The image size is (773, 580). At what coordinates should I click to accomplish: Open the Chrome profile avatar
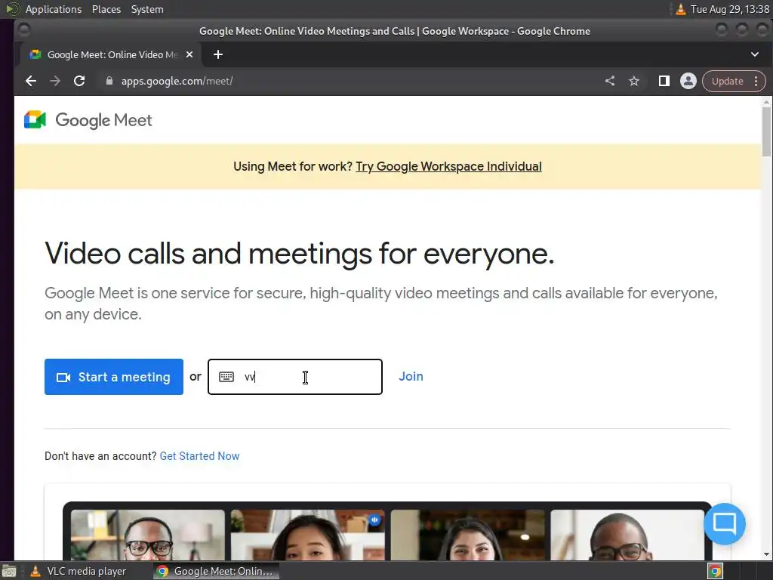(x=688, y=81)
